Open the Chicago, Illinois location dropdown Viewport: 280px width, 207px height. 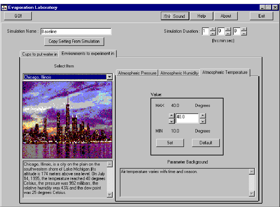pyautogui.click(x=109, y=77)
